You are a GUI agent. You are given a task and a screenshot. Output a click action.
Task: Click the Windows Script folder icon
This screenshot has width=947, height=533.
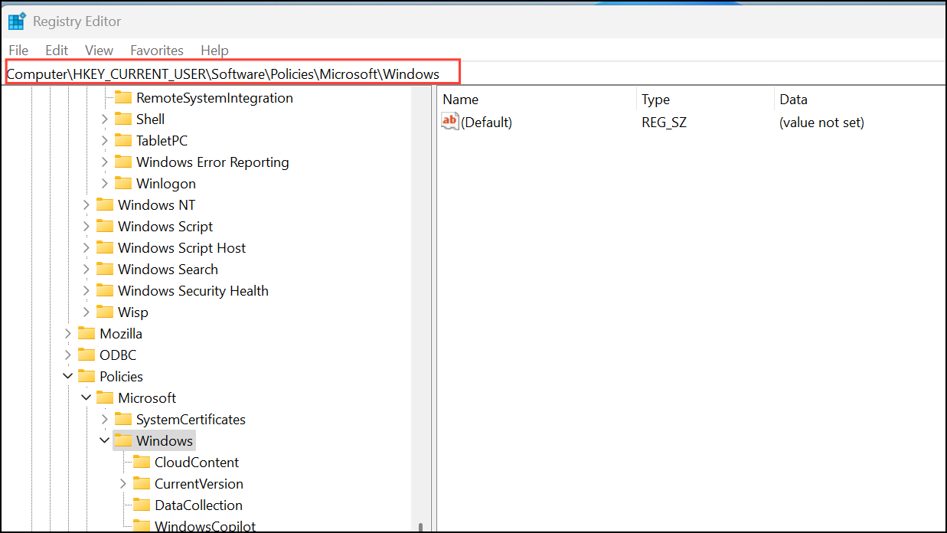coord(105,227)
